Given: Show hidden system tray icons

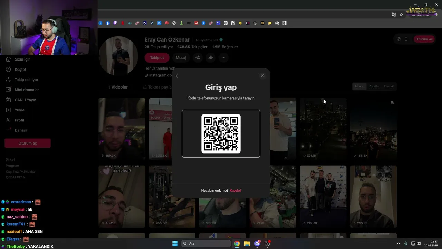Looking at the screenshot, I should point(398,243).
